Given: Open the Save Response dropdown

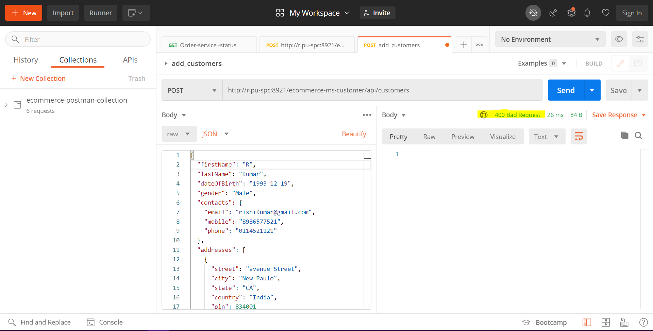Looking at the screenshot, I should pyautogui.click(x=619, y=115).
